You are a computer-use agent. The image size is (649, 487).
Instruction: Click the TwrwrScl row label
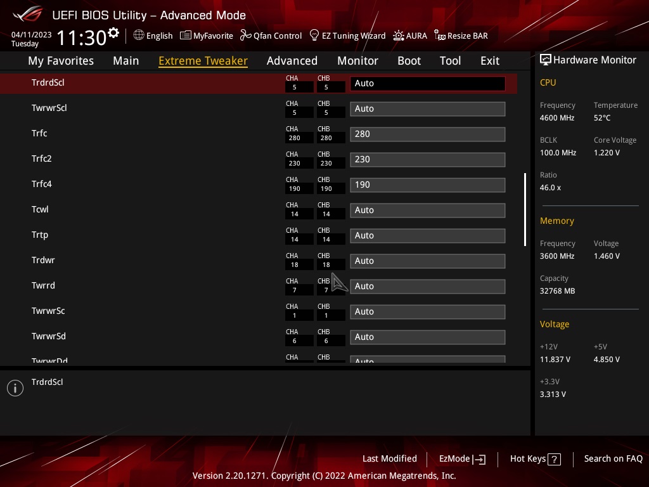click(49, 108)
